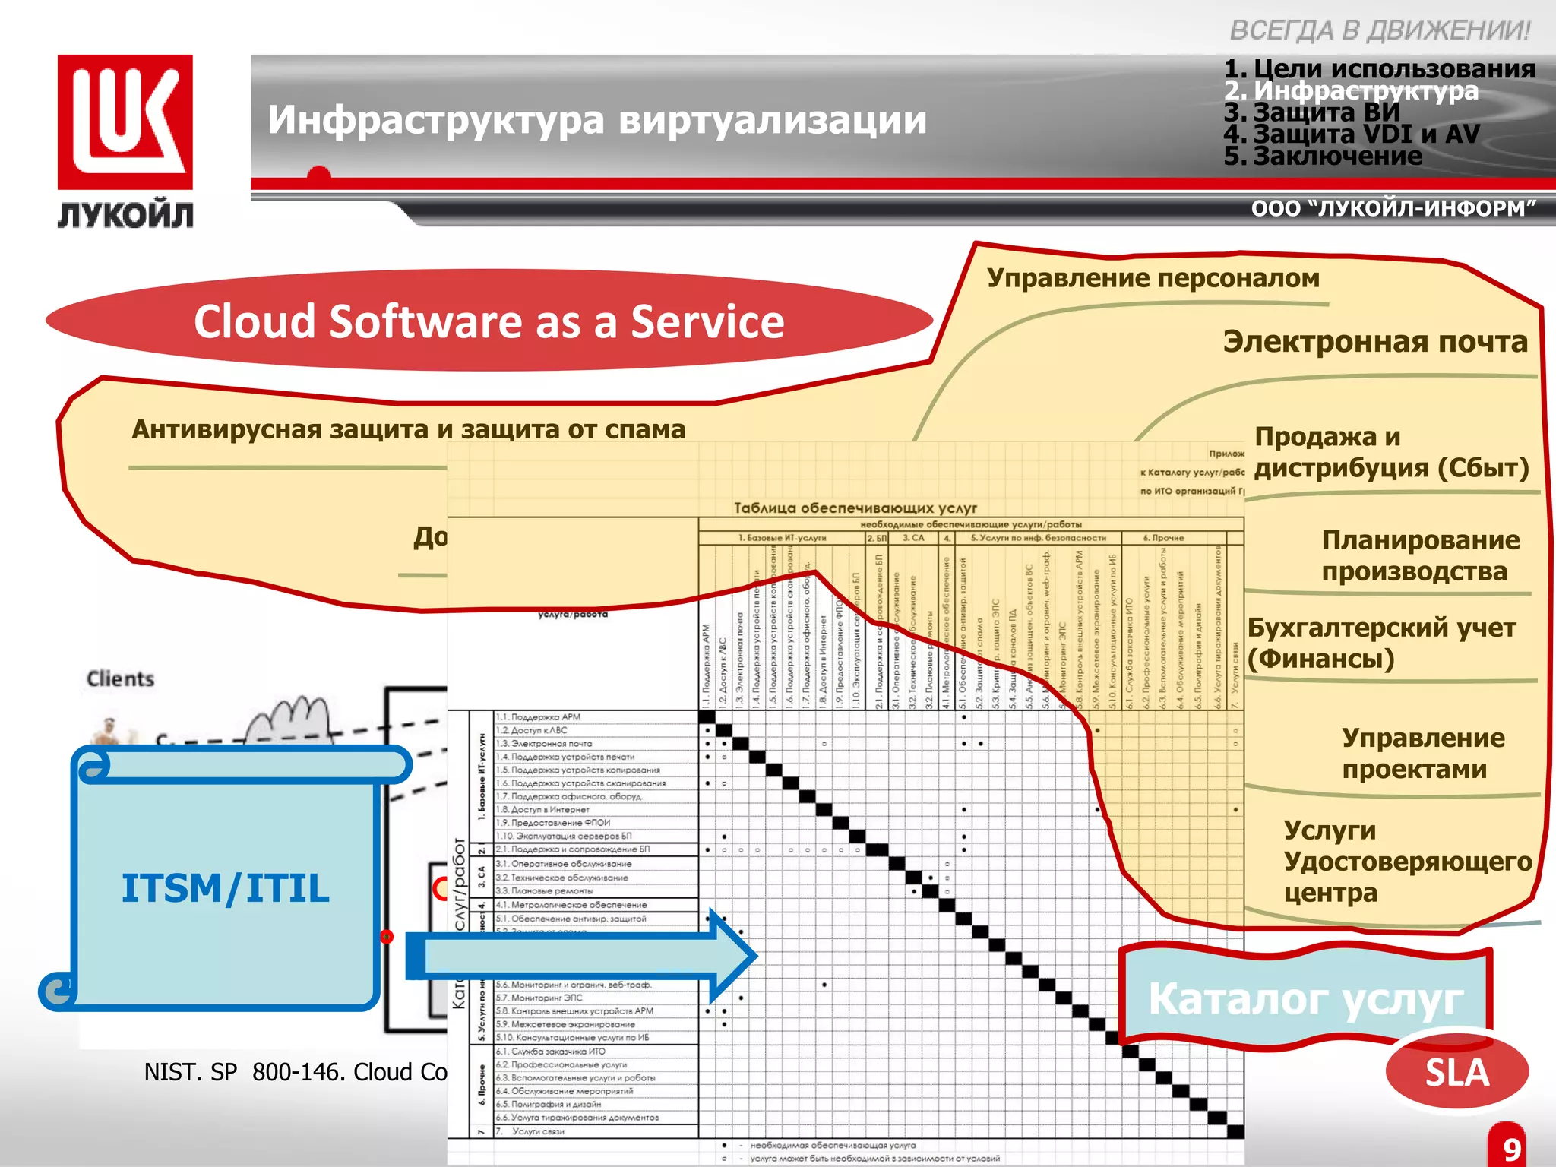The height and width of the screenshot is (1167, 1556).
Task: Click row '5.9. Межсетевое экранирование'
Action: tap(596, 1024)
